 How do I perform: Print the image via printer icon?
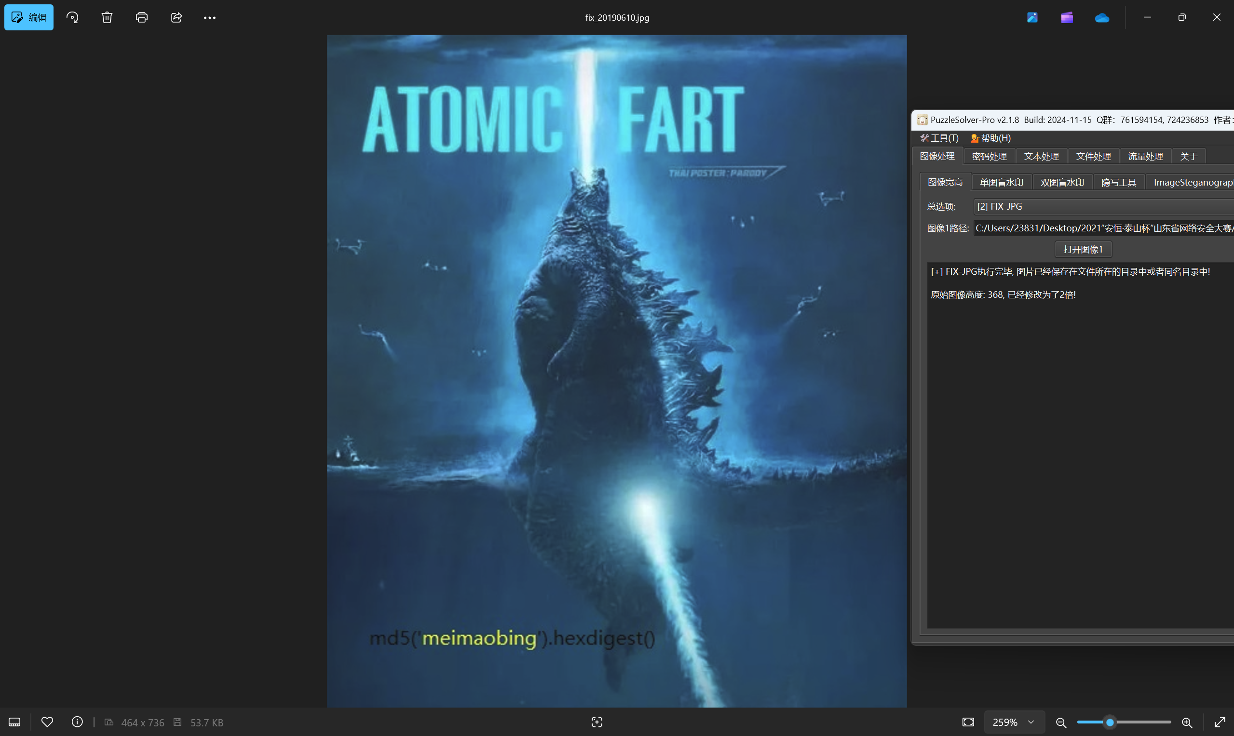pos(142,17)
